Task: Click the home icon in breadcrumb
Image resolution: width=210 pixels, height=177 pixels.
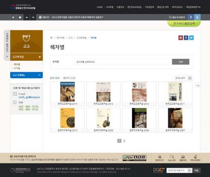Action: click(51, 37)
